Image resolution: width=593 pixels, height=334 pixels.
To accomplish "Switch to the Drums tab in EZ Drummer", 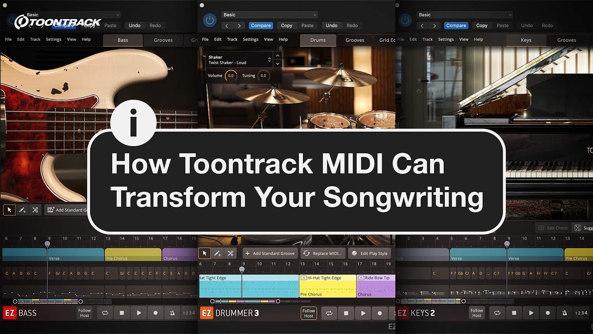I will coord(318,40).
